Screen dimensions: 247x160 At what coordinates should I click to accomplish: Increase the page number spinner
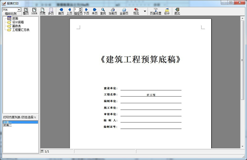pyautogui.click(x=80, y=9)
